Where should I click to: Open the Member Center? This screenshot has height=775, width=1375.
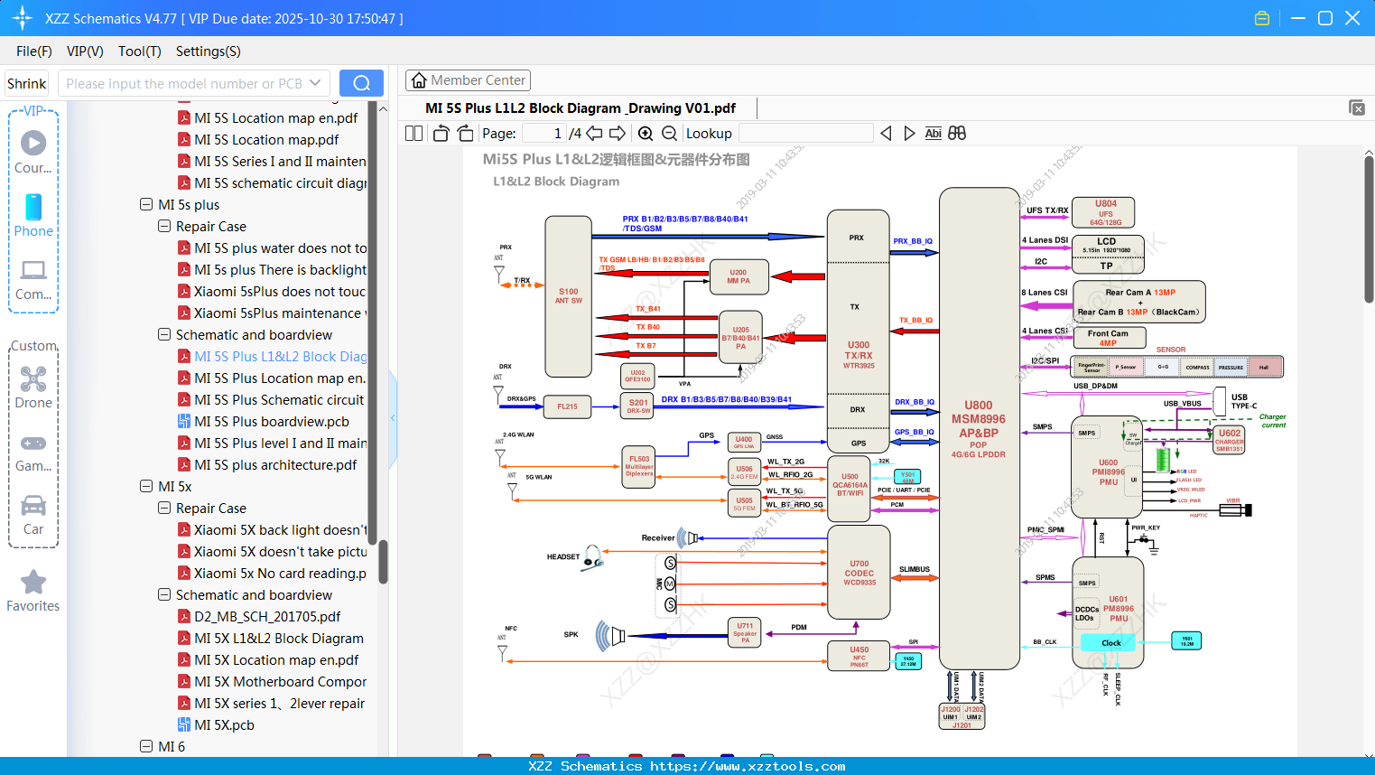click(x=468, y=79)
